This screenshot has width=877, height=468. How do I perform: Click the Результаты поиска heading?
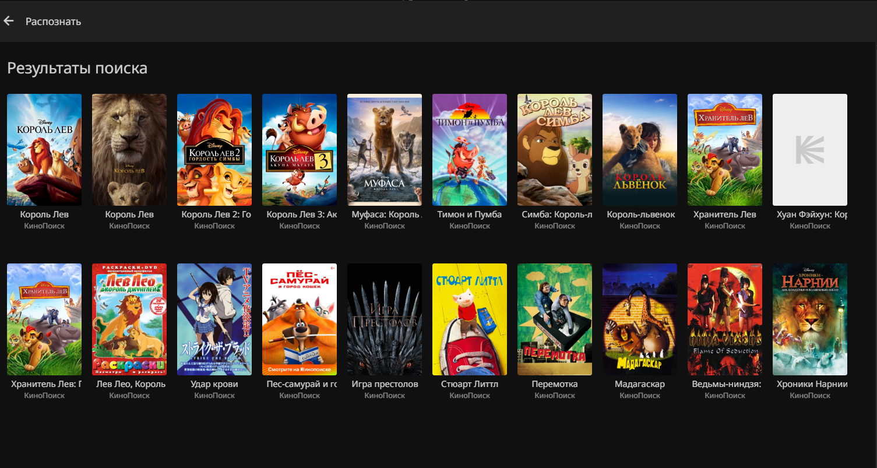tap(77, 68)
